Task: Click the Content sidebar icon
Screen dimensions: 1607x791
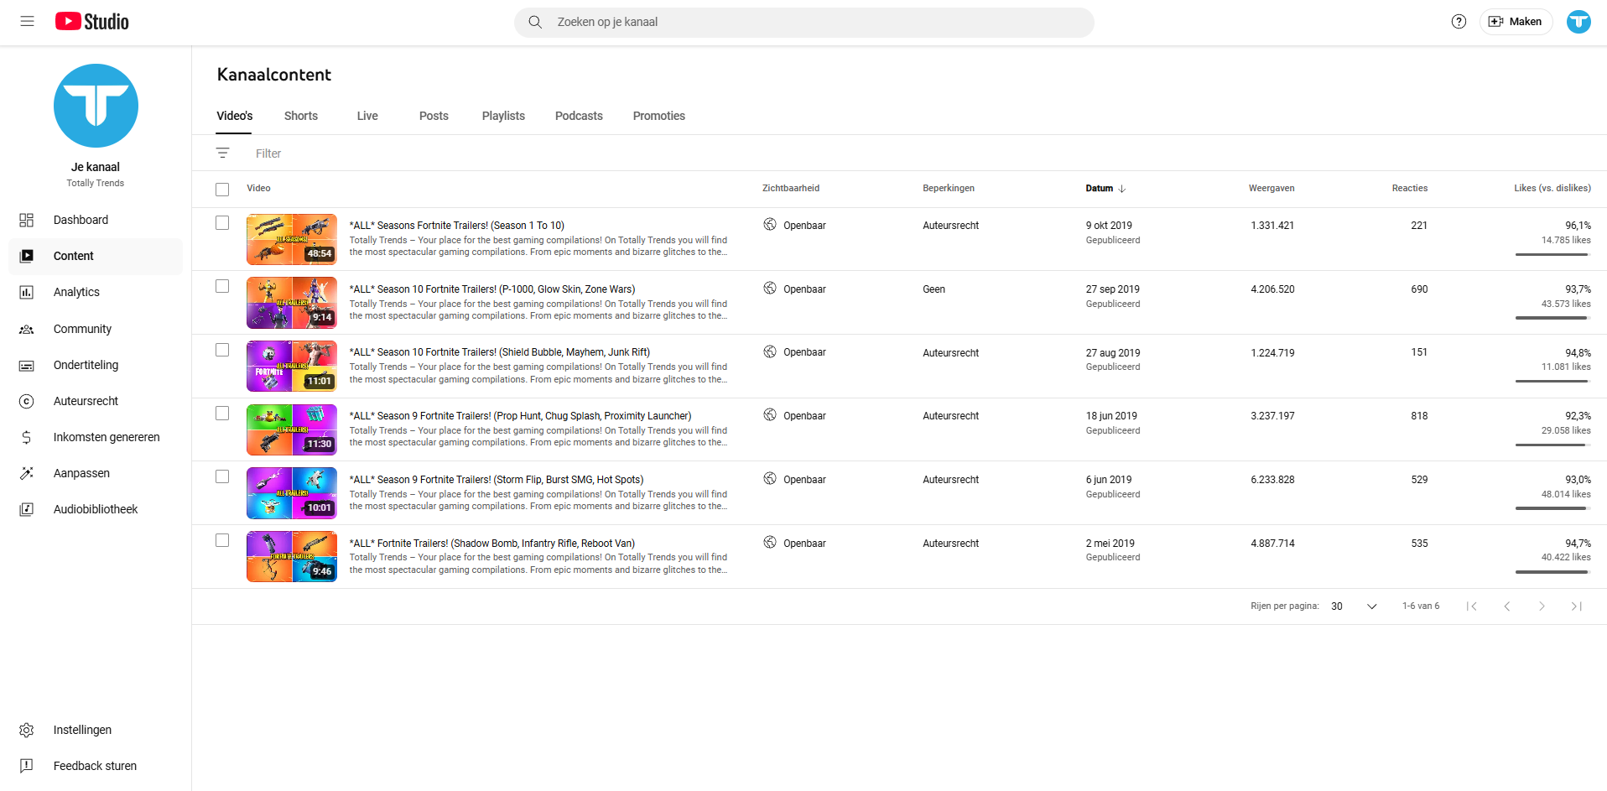Action: [27, 256]
